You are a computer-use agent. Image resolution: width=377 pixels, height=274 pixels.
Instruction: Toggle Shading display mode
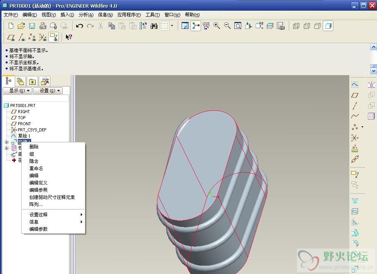328,26
